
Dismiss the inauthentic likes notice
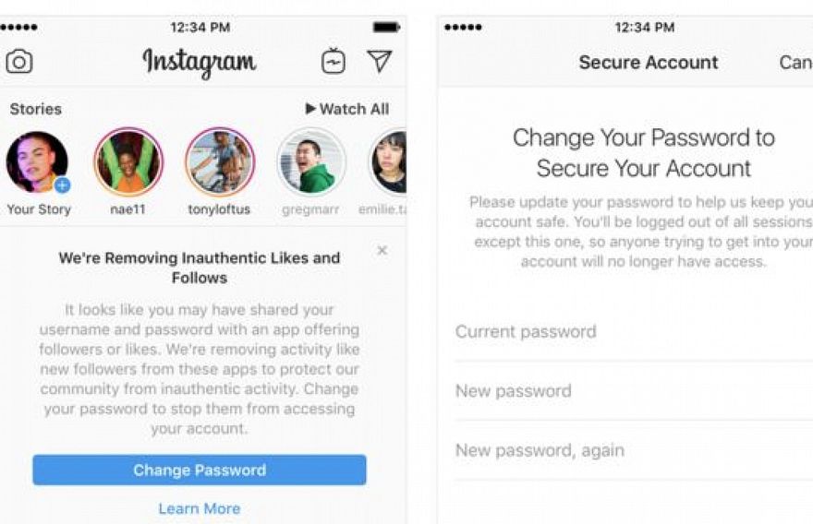[x=382, y=251]
